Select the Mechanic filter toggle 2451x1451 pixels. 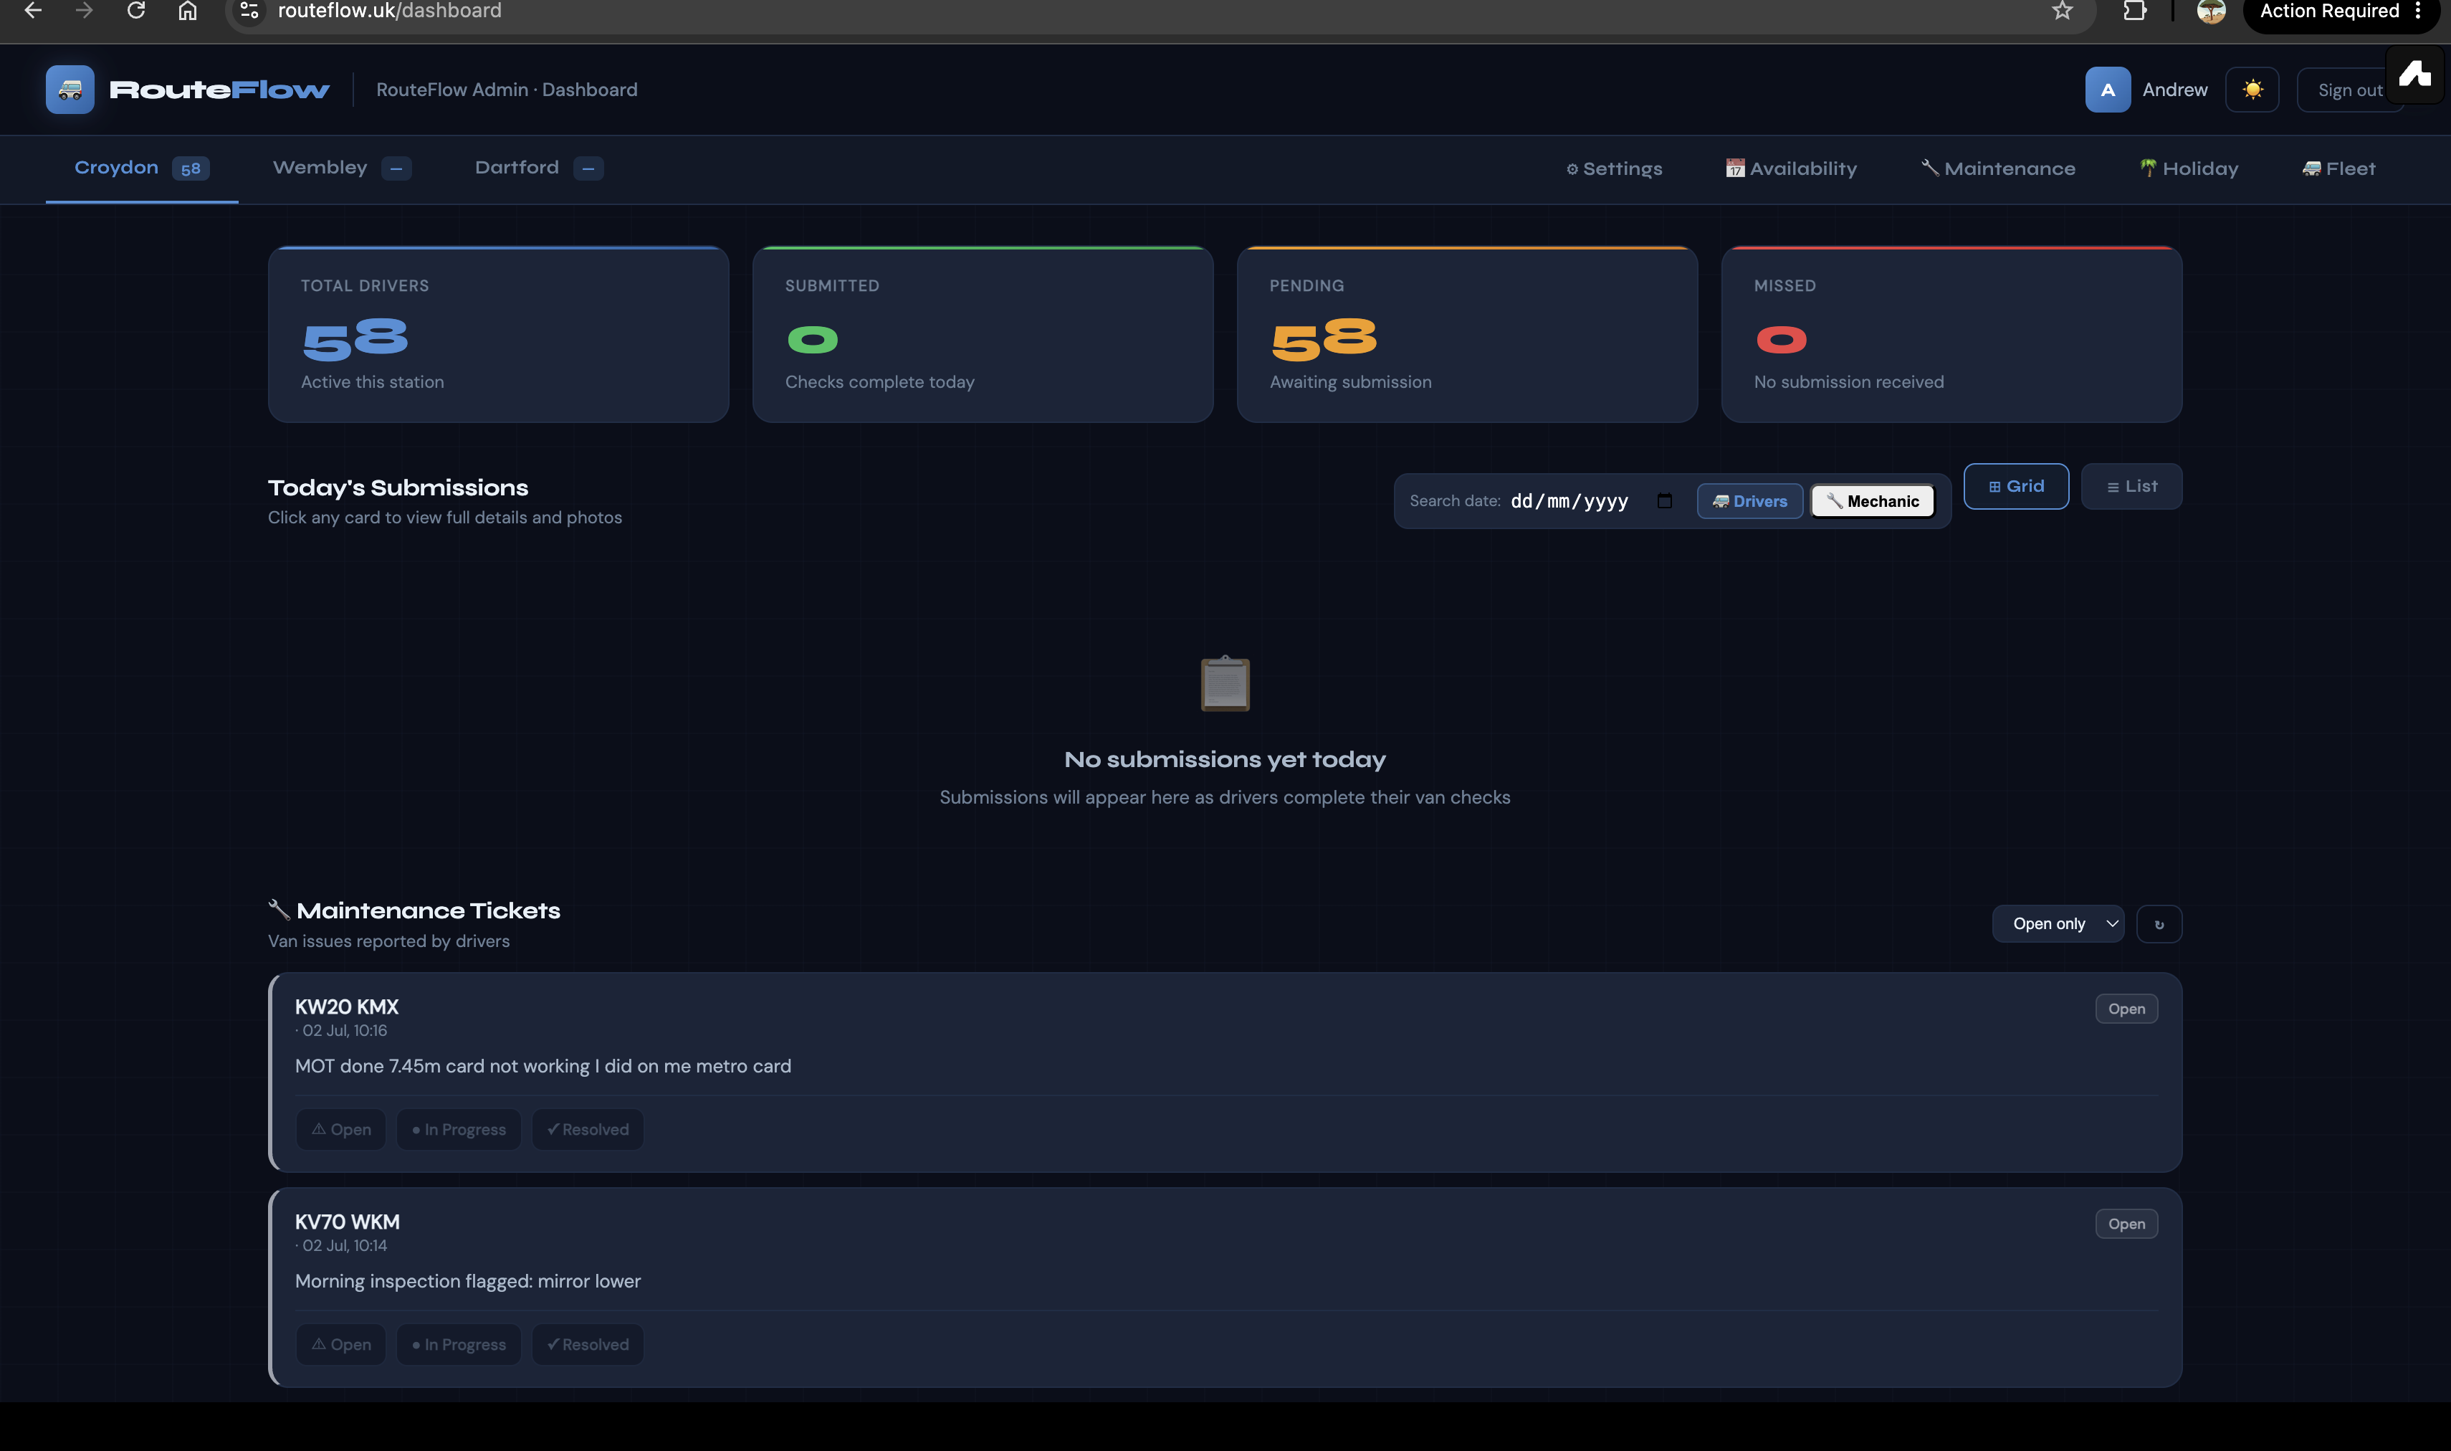1873,502
